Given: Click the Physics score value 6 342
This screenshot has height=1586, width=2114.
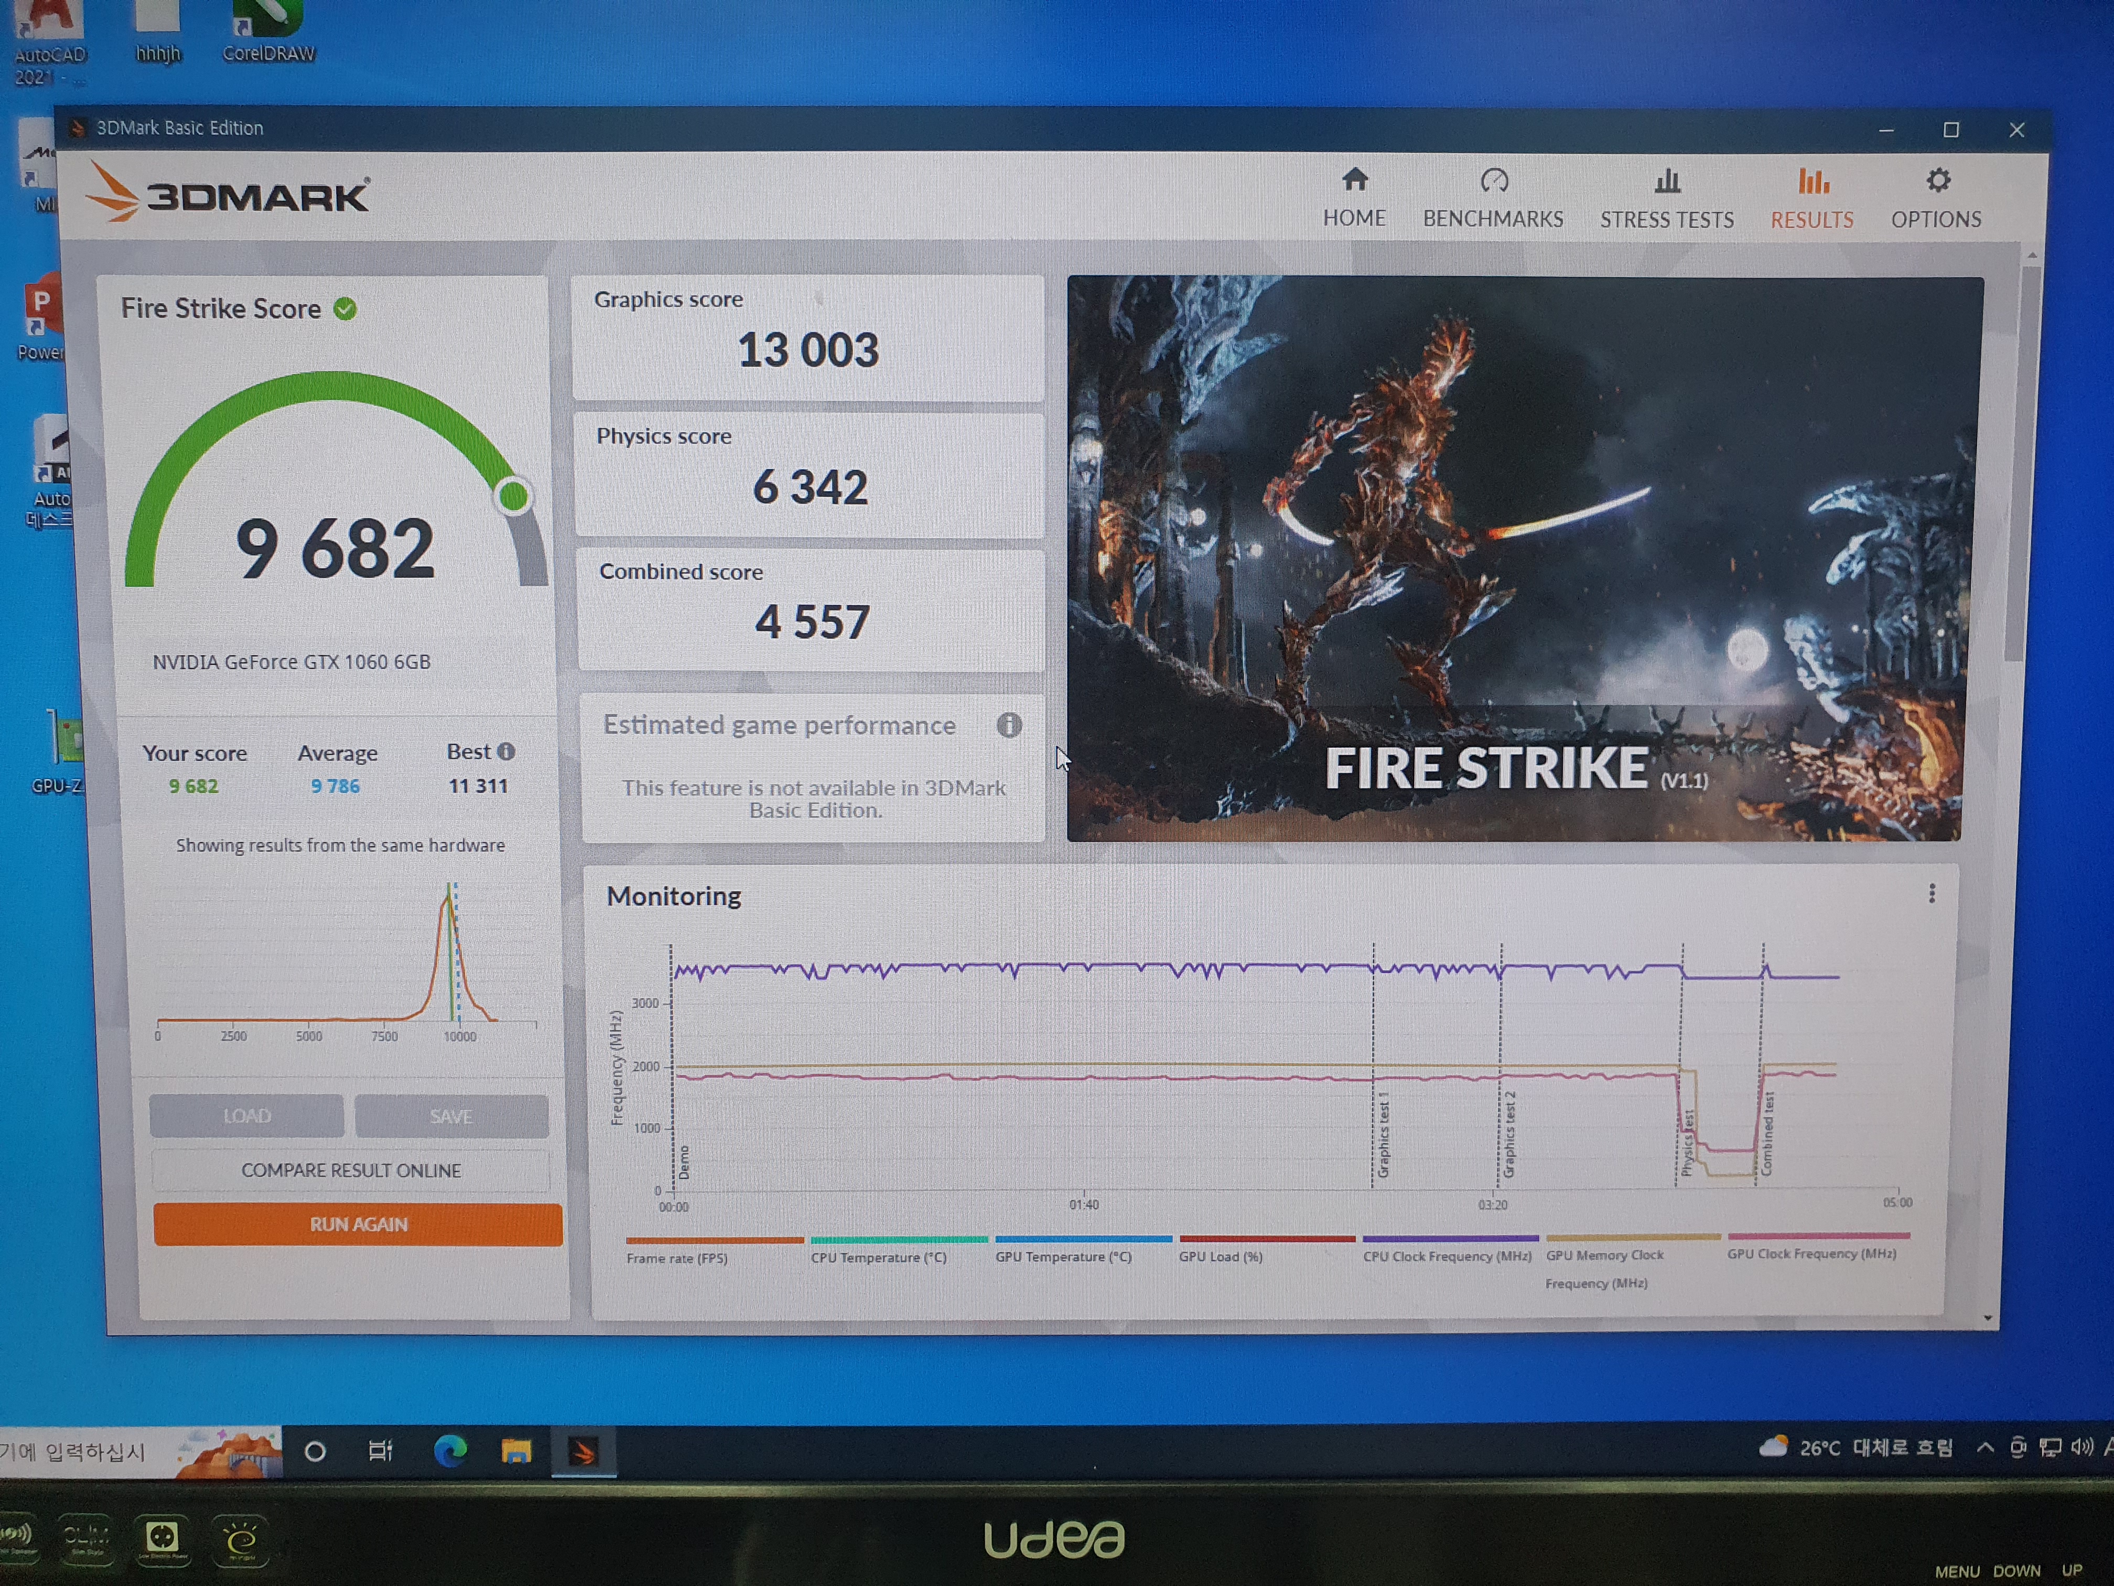Looking at the screenshot, I should pos(811,487).
